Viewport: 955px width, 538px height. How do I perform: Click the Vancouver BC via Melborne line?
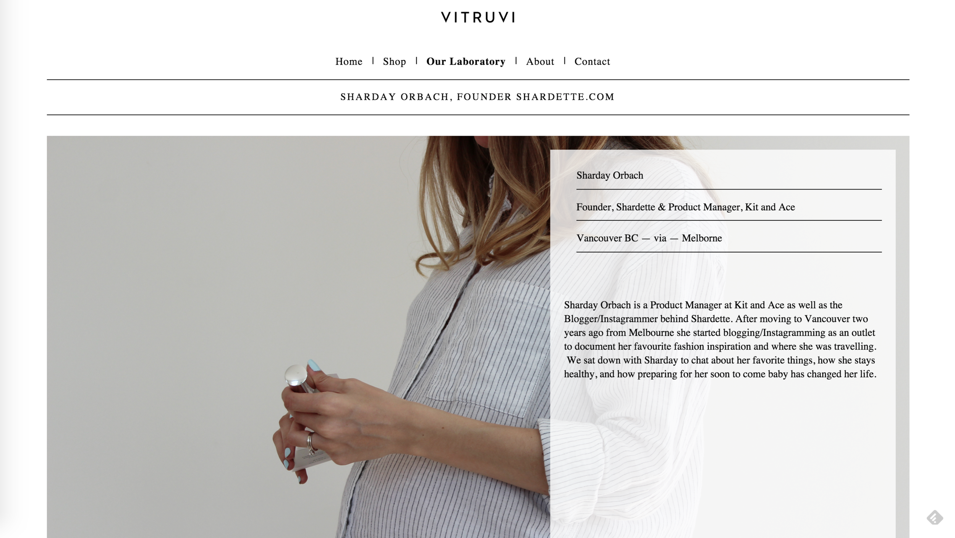[x=649, y=238]
